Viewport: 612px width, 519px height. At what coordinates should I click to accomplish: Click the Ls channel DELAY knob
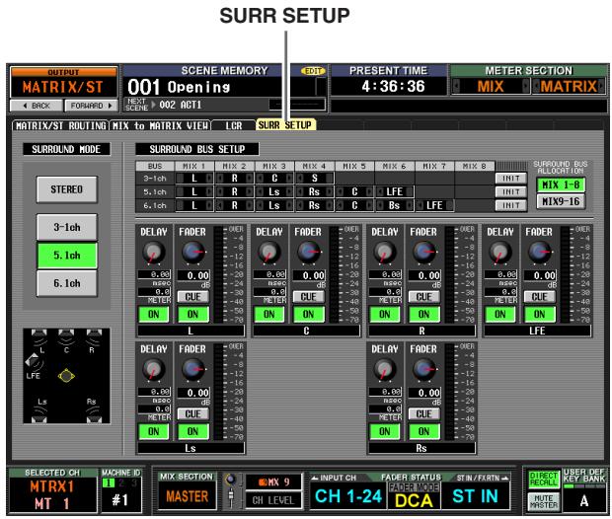tap(153, 369)
